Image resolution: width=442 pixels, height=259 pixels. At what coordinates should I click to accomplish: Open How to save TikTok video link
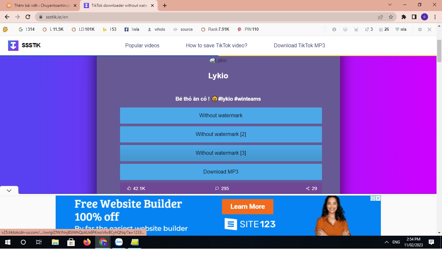[x=216, y=46]
